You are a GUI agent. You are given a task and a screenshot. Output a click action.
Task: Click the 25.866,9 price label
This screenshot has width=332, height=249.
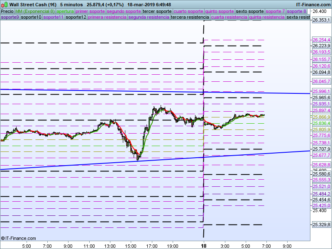[x=321, y=117]
